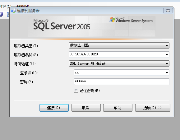
Task: Close the connect to server dialog
Action: point(168,11)
